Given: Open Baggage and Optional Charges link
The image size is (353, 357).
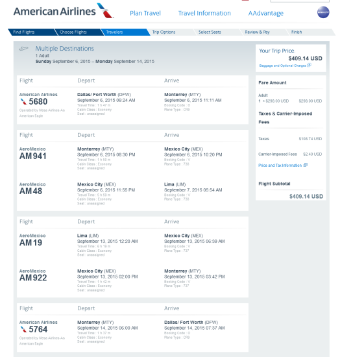Looking at the screenshot, I should pos(283,66).
